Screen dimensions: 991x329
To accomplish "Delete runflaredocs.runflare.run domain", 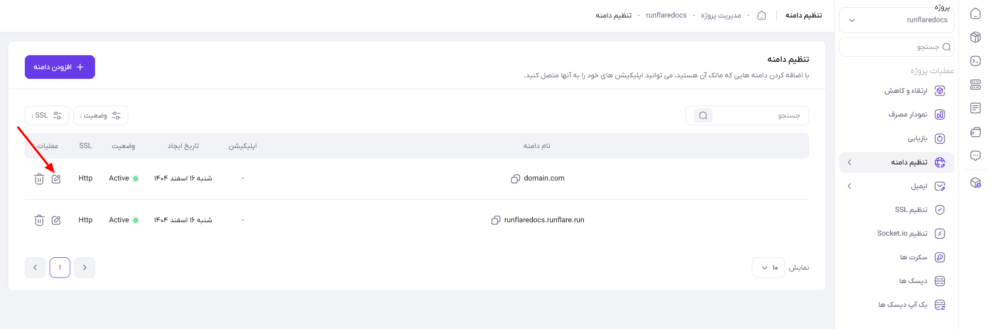I will tap(39, 221).
